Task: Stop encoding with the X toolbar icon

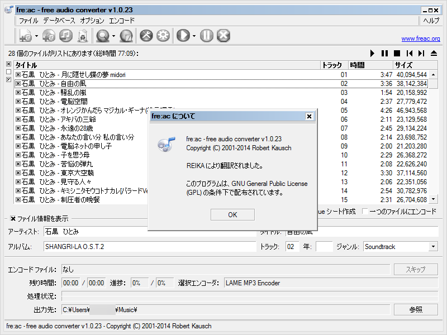Action: (x=224, y=35)
